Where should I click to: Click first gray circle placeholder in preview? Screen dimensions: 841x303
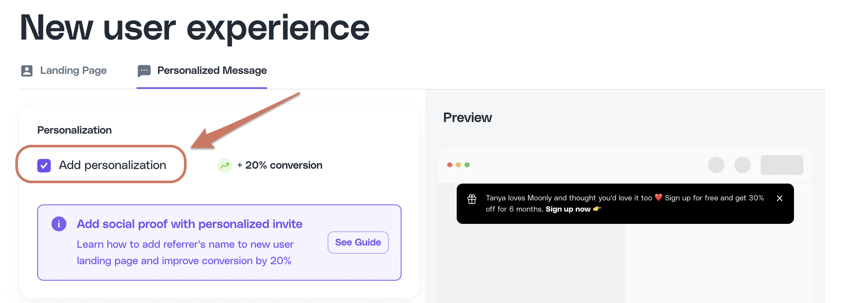click(x=716, y=165)
